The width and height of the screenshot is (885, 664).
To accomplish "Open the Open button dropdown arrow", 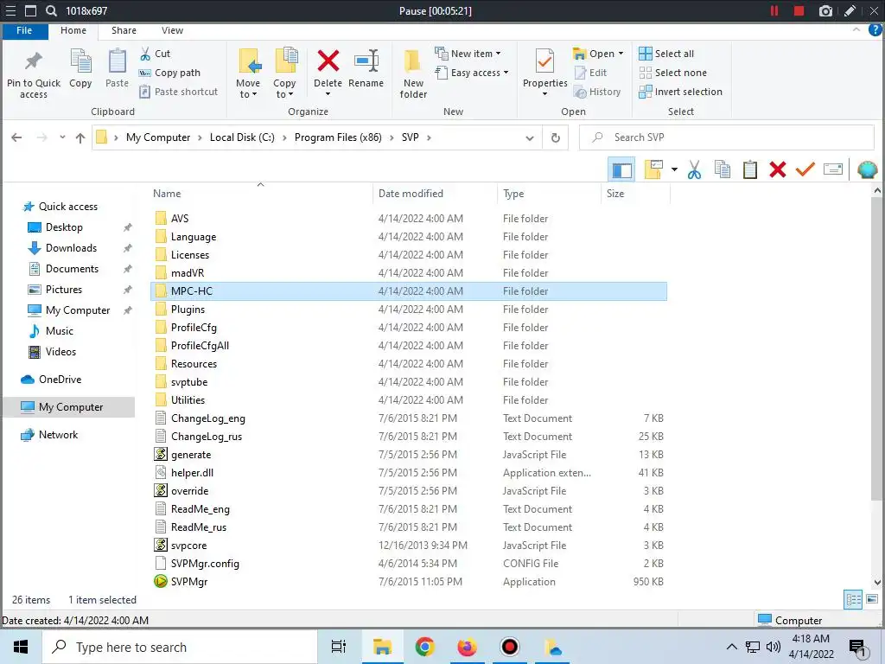I will coord(621,54).
